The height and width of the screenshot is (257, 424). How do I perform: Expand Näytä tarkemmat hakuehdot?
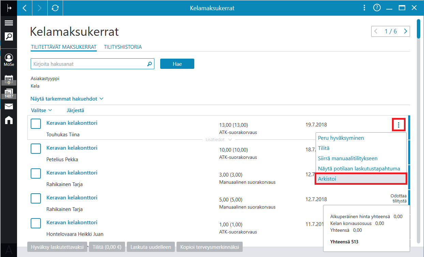67,99
